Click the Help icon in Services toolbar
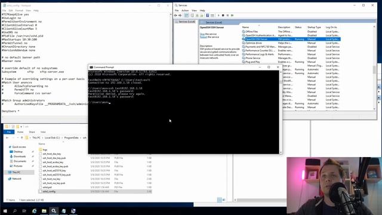 point(208,16)
